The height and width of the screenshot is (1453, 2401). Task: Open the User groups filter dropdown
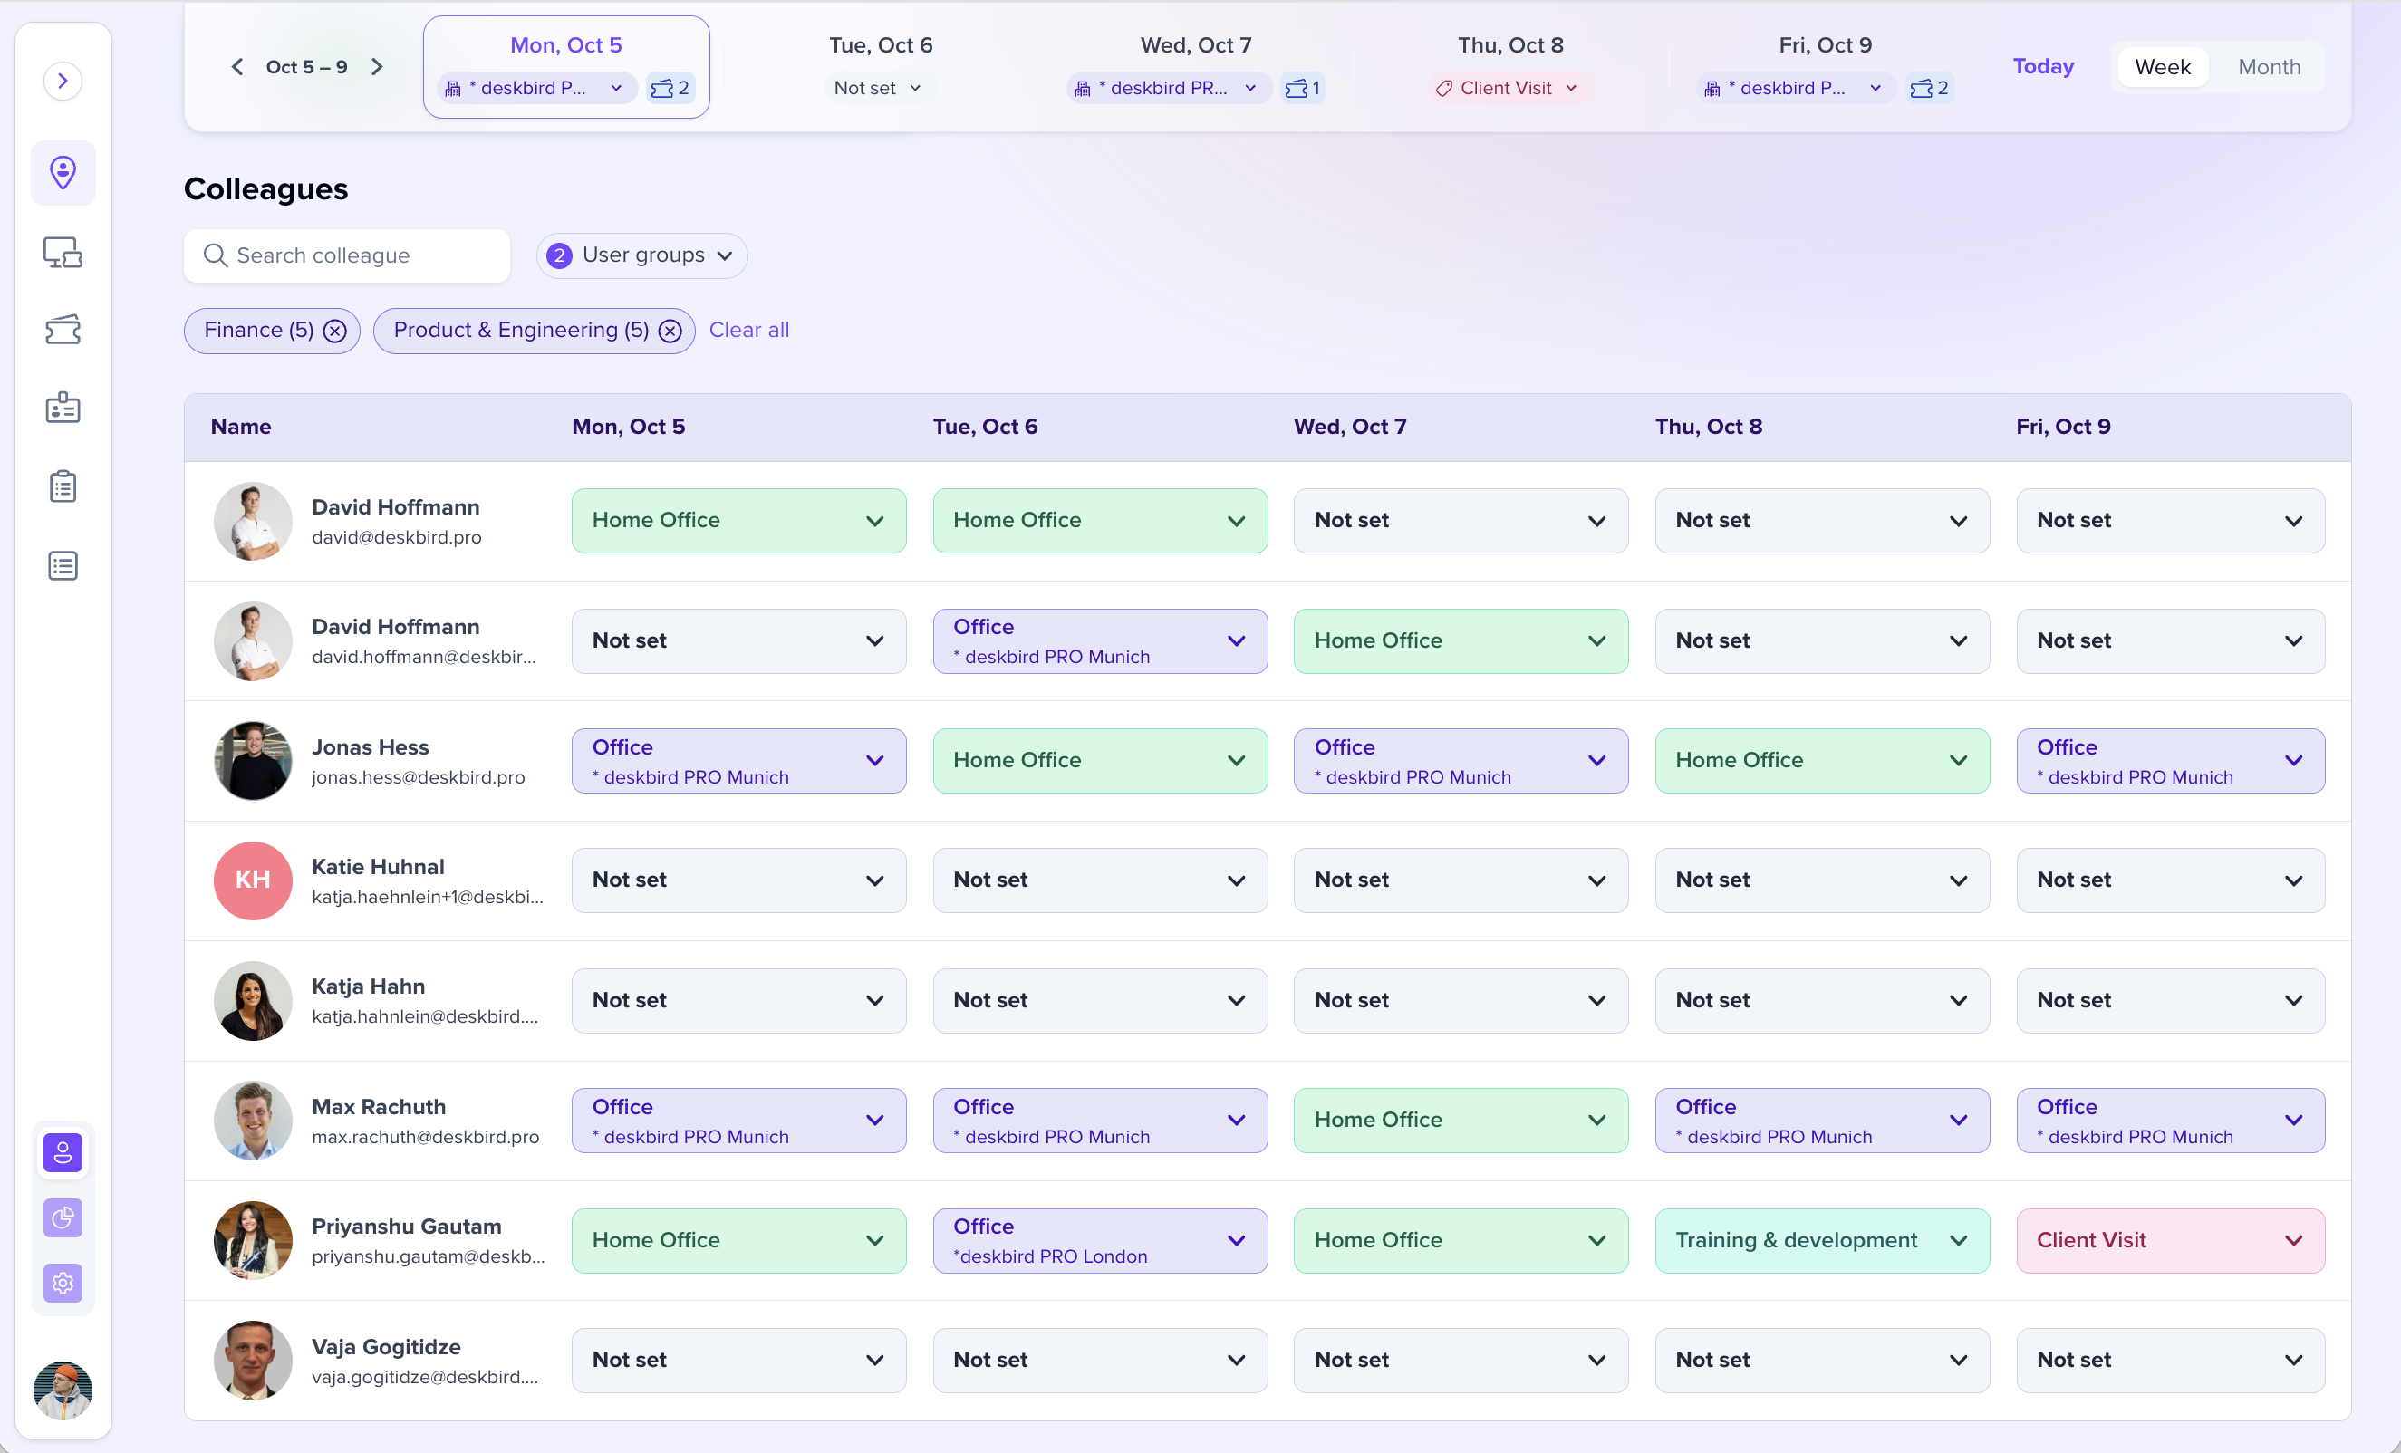point(641,255)
